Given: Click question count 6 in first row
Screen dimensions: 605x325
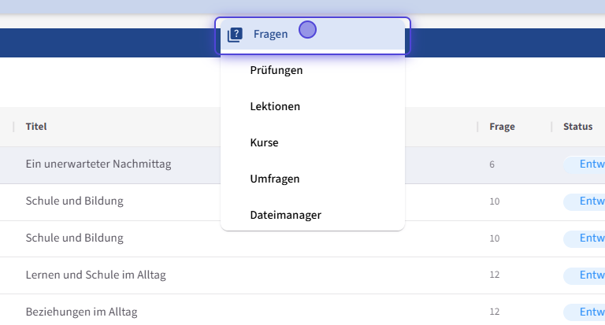Looking at the screenshot, I should (x=492, y=164).
